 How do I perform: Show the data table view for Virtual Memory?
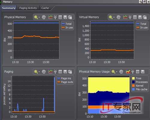135,17
